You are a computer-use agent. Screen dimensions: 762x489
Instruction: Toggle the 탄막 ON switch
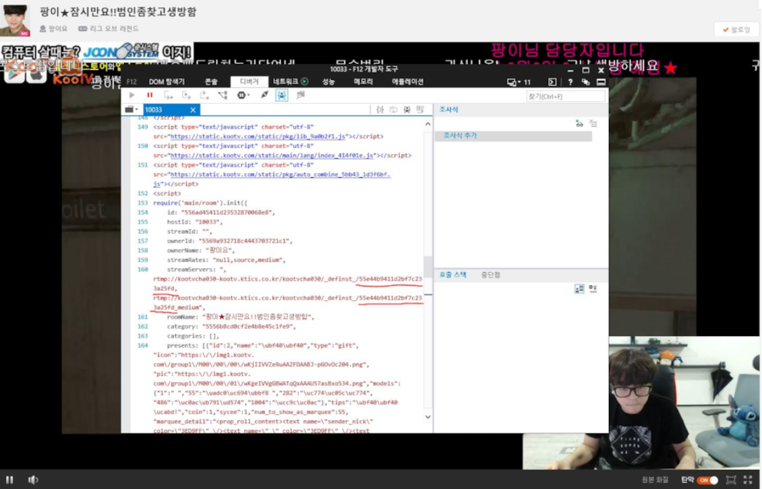[x=707, y=480]
